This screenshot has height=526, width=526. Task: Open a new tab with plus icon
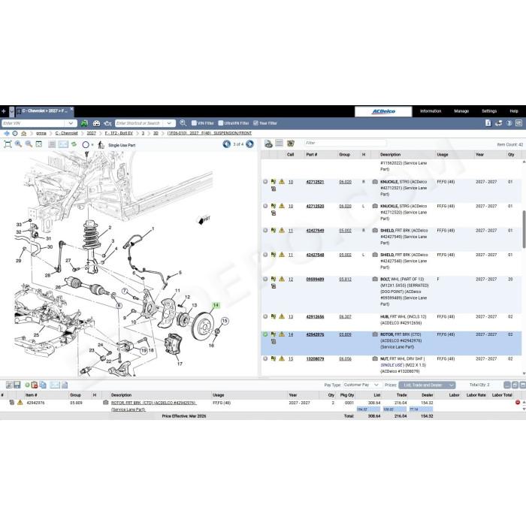4,111
